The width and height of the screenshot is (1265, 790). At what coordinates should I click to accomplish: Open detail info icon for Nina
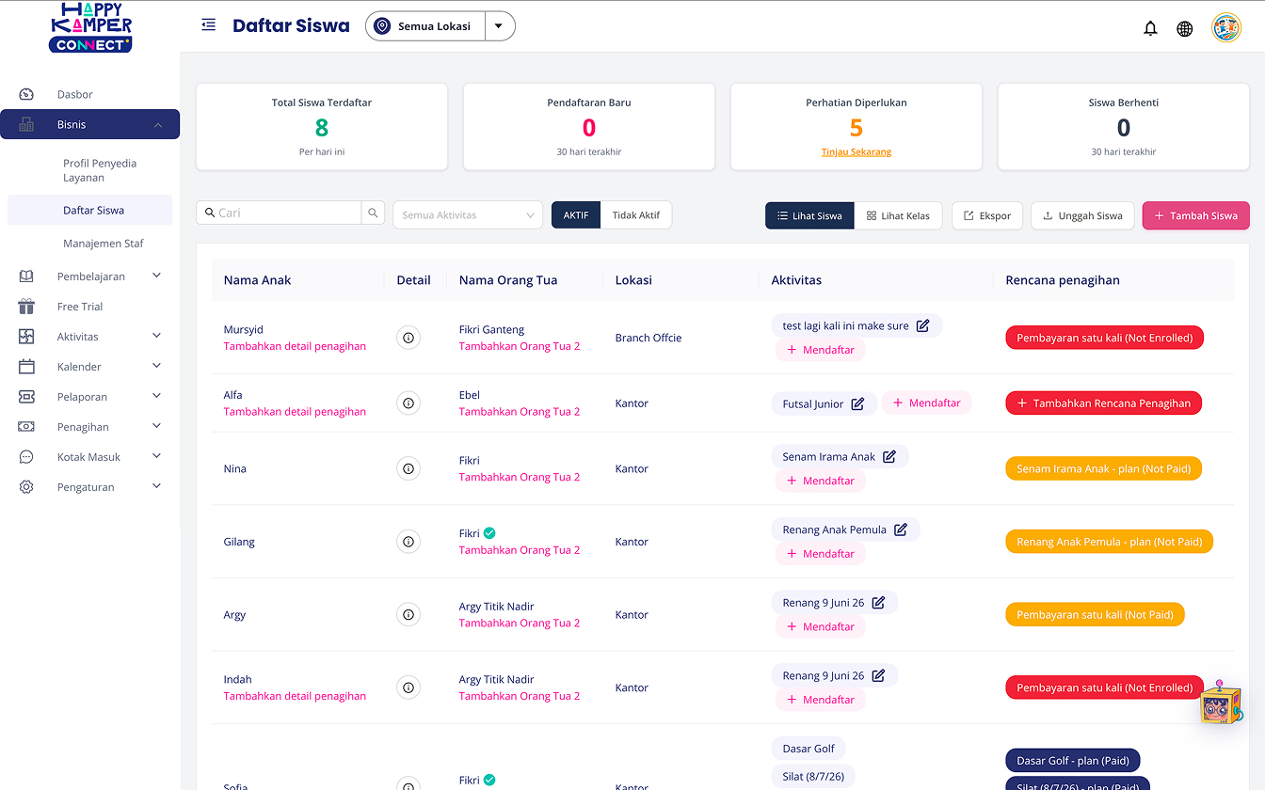408,468
